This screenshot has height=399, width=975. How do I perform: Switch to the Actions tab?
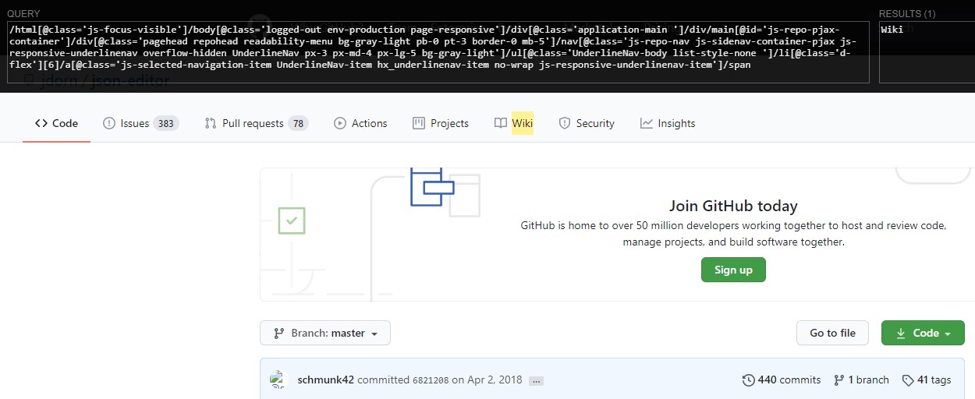[x=360, y=123]
